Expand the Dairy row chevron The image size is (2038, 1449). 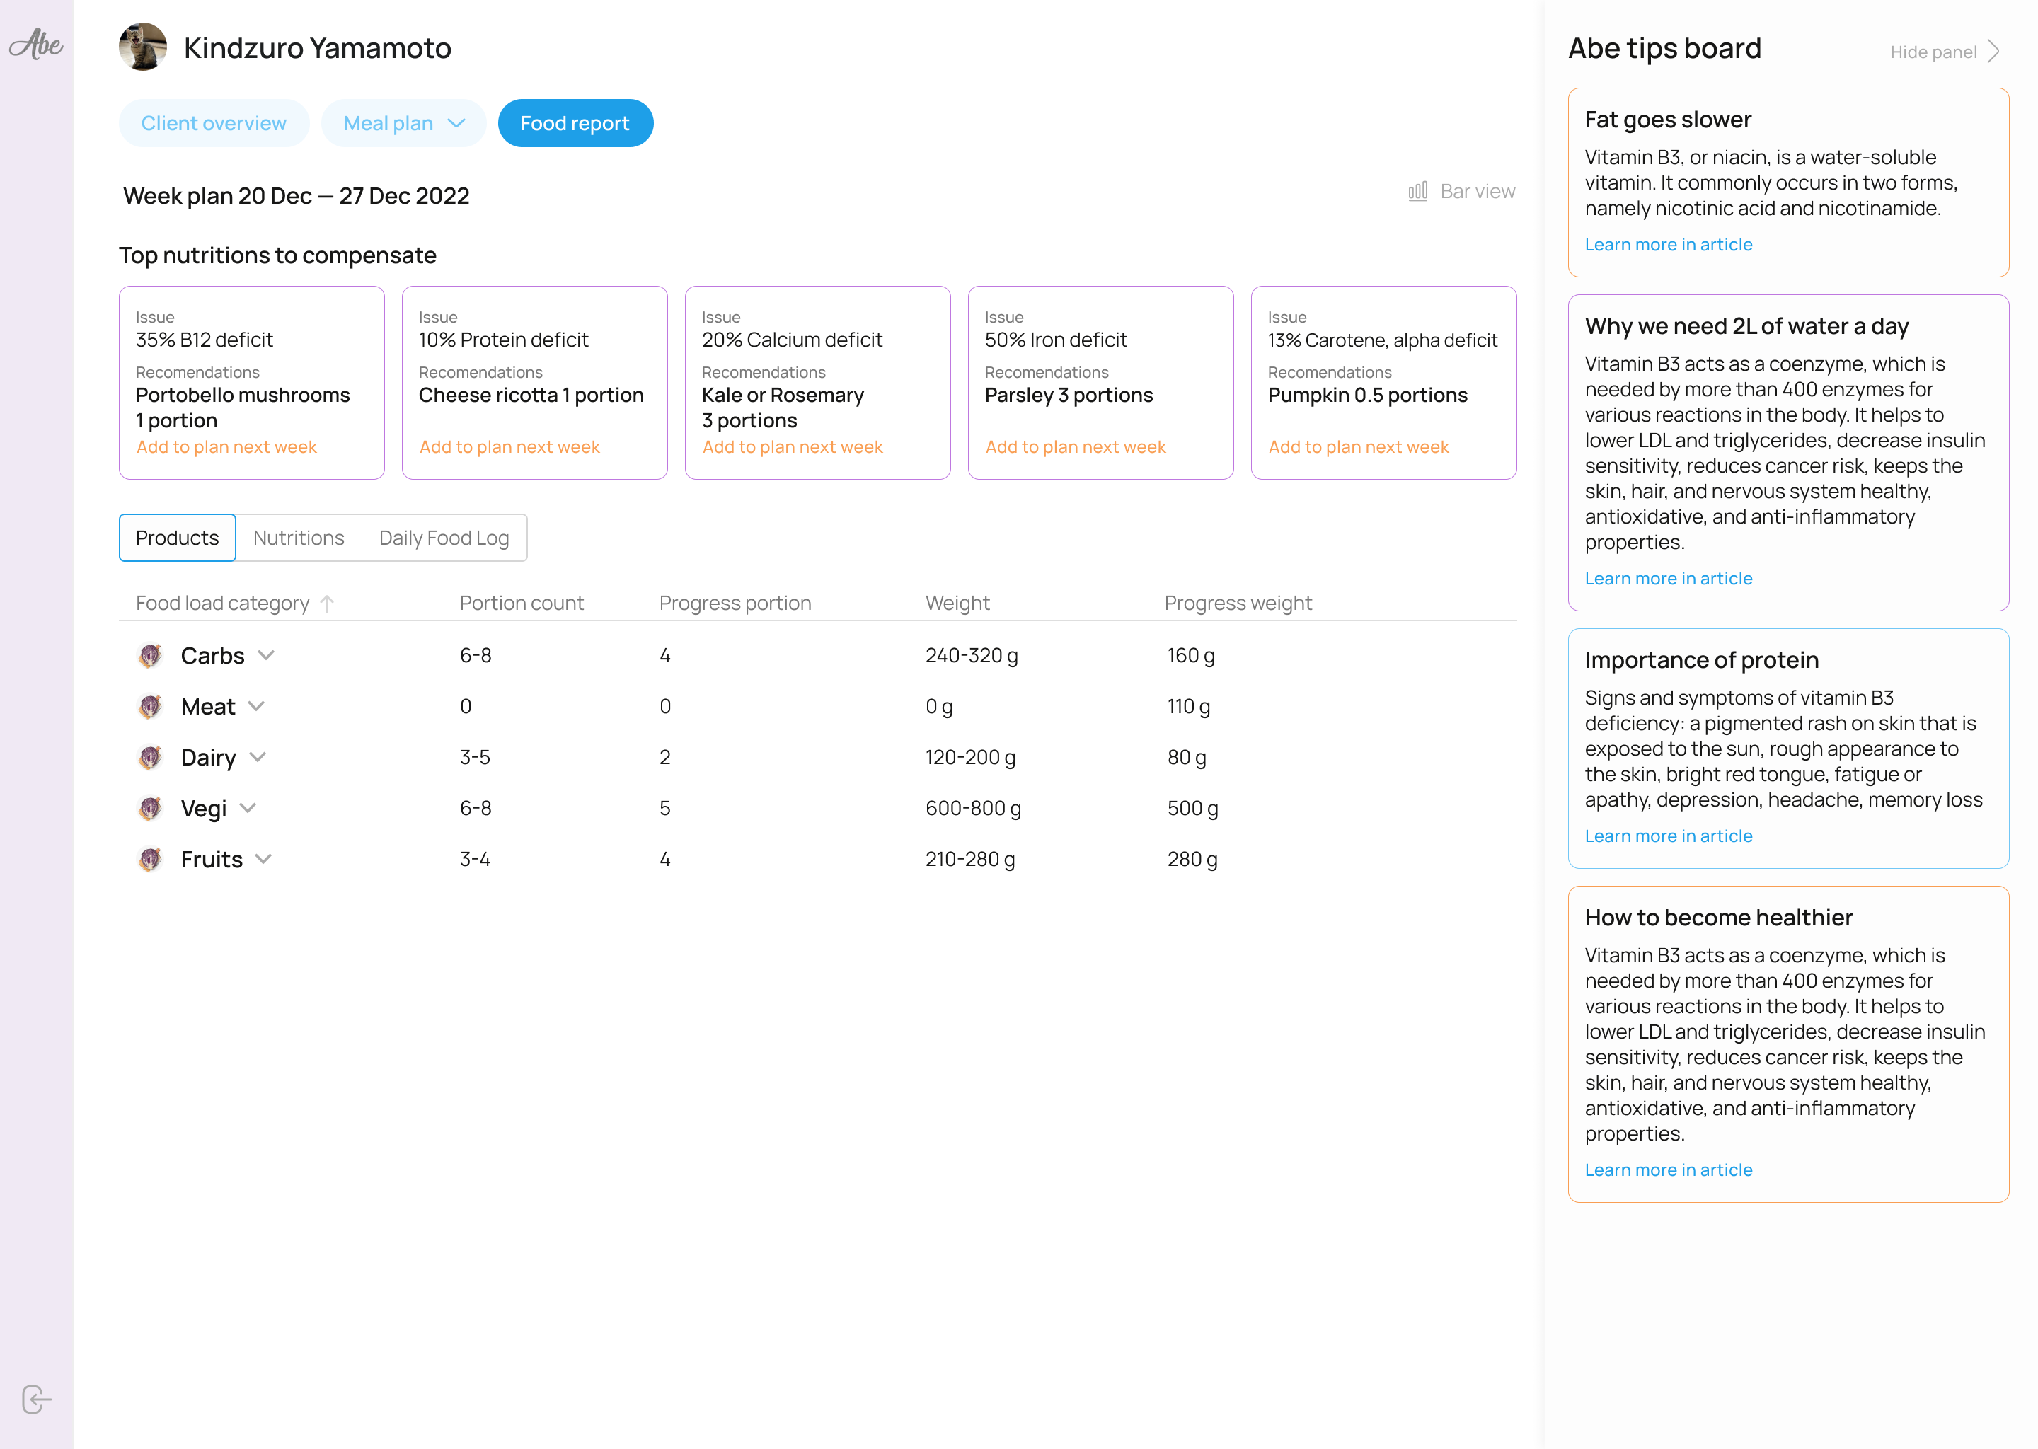coord(258,758)
